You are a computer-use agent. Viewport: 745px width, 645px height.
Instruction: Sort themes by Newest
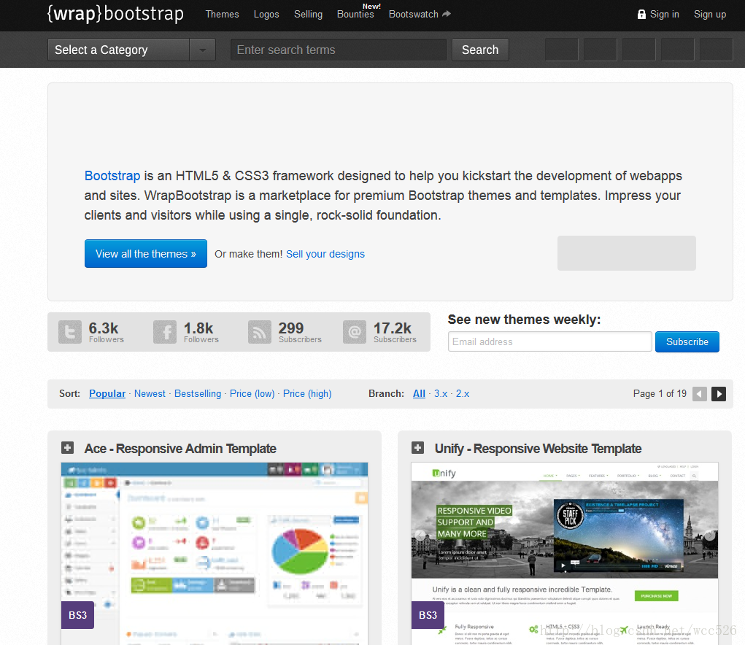point(150,394)
